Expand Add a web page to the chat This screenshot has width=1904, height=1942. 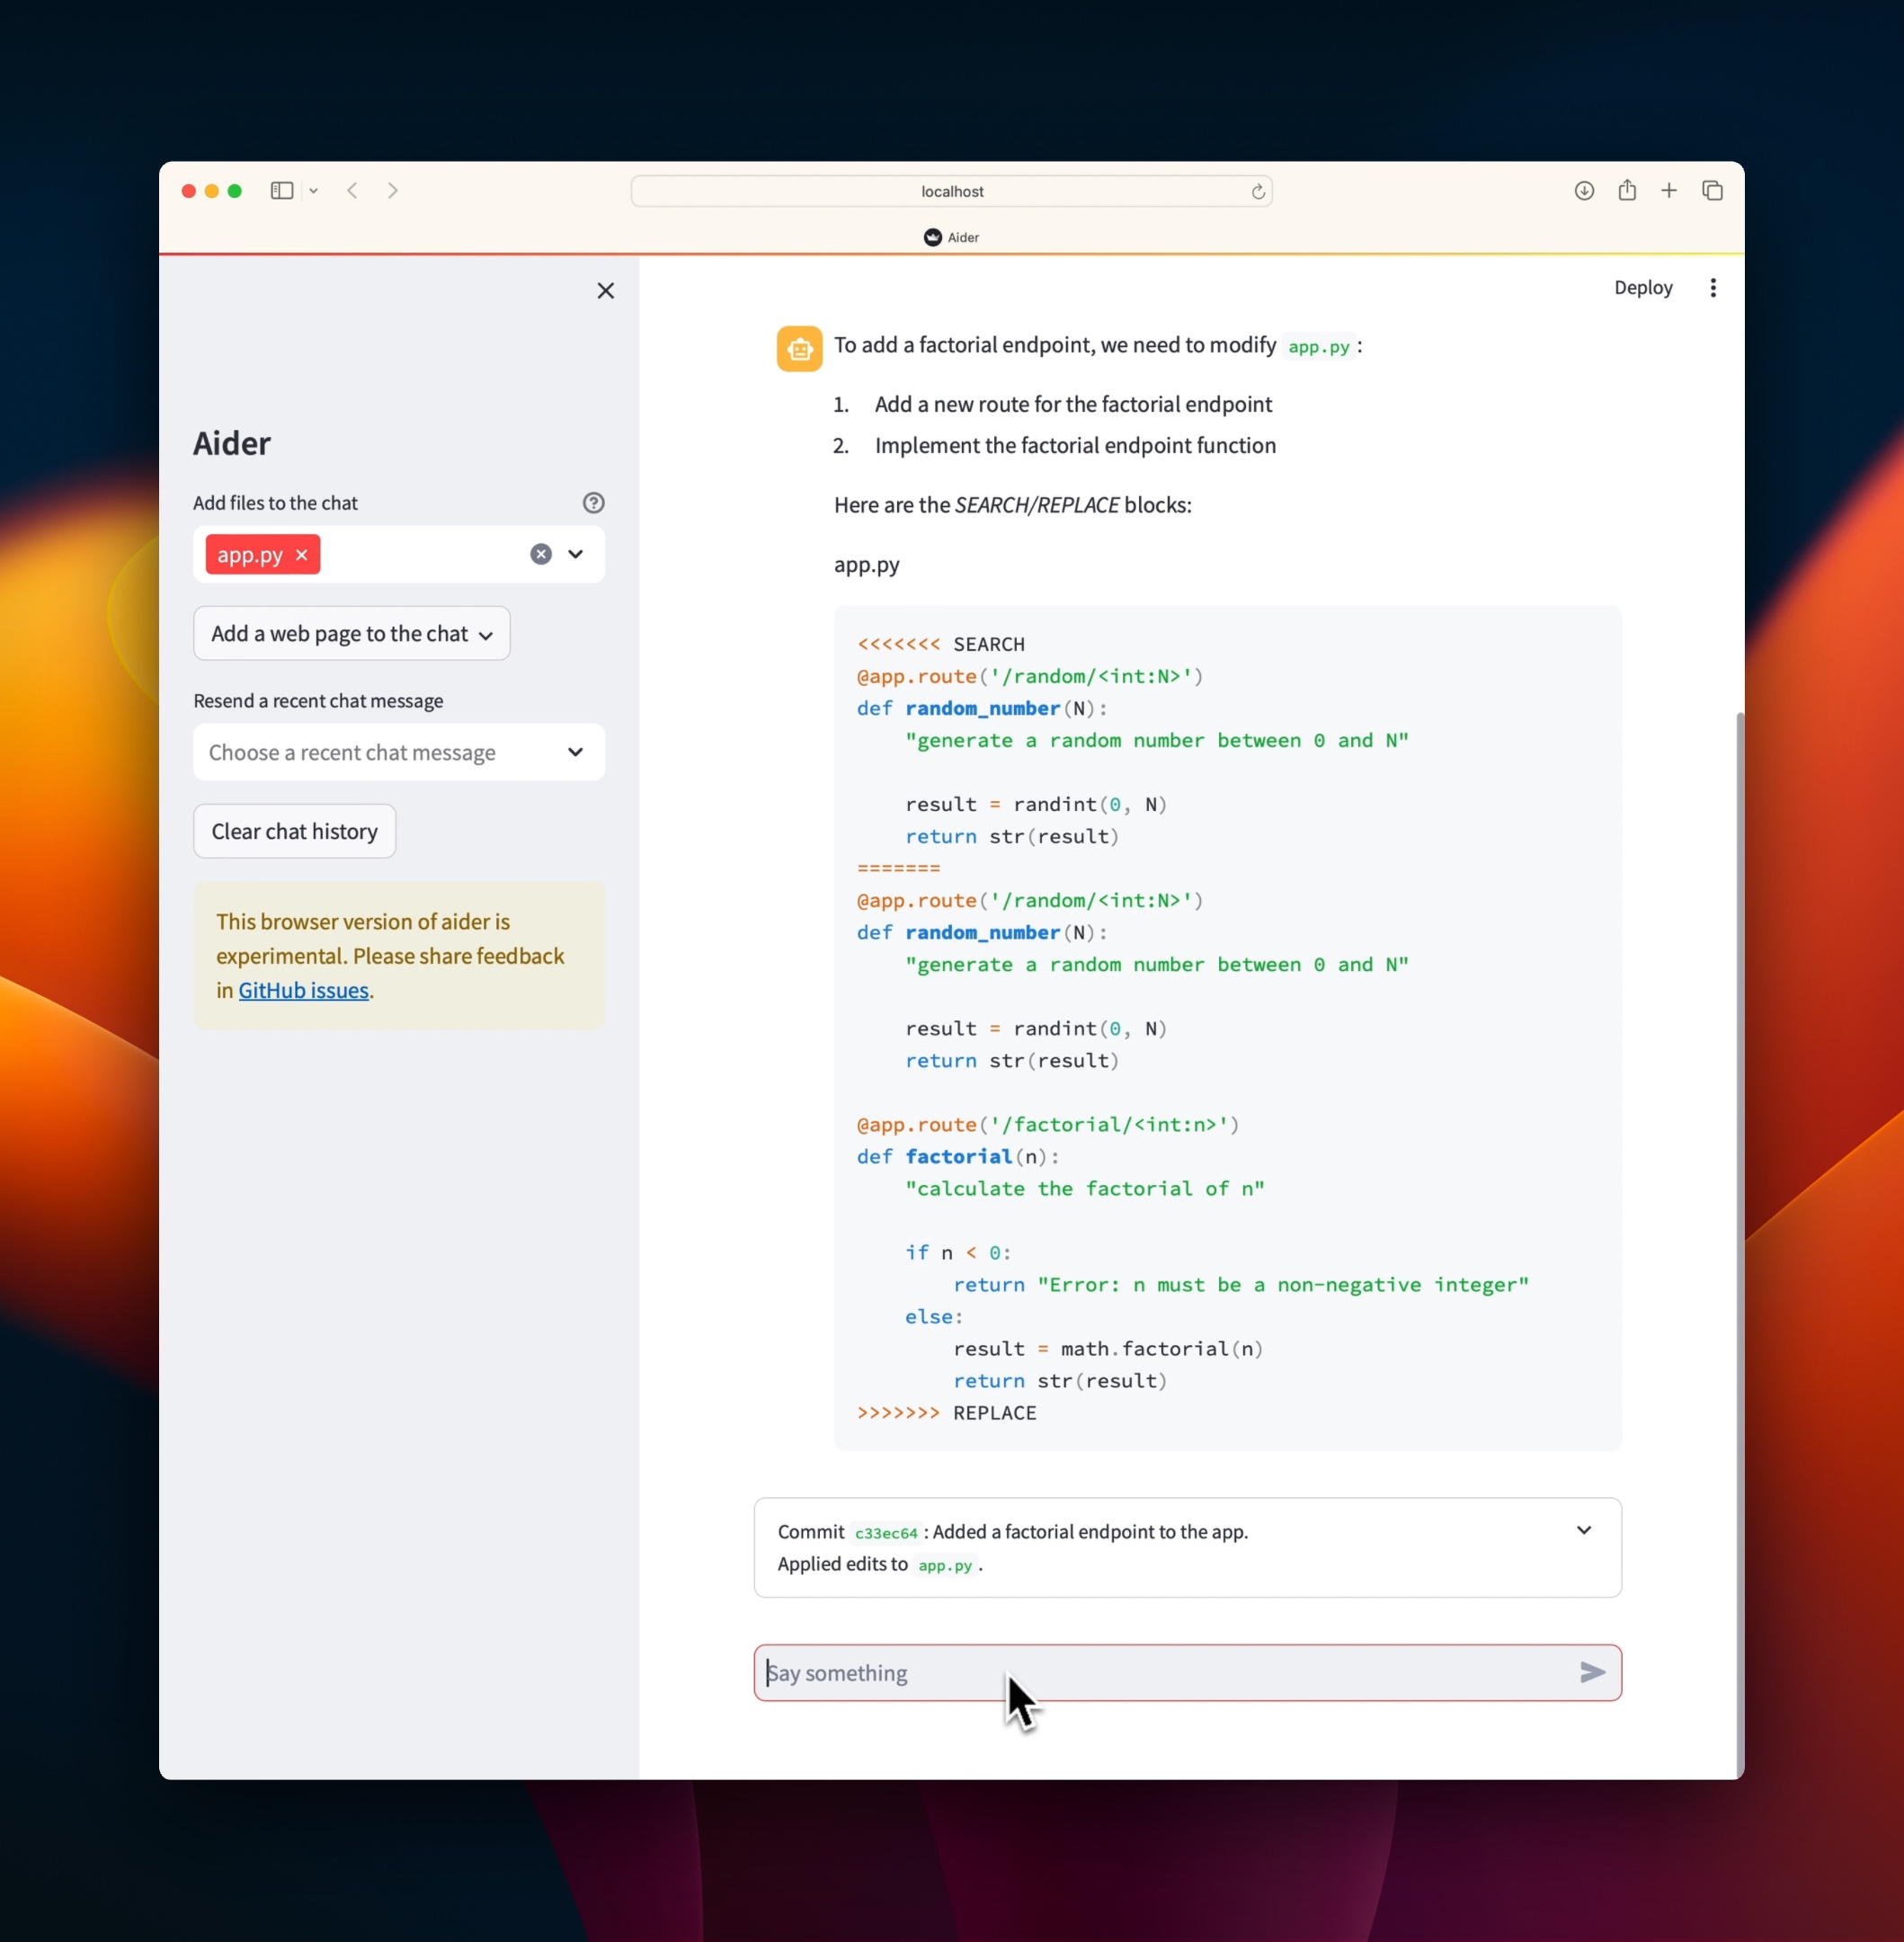[352, 634]
